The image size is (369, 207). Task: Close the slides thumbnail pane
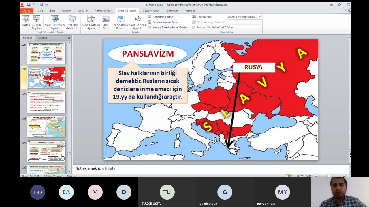coord(69,38)
